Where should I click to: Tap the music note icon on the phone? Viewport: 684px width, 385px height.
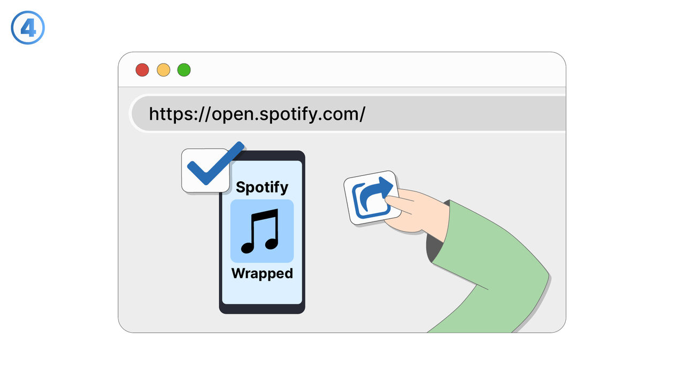[262, 230]
